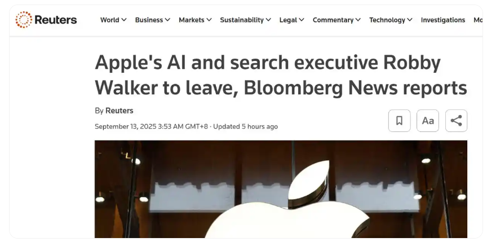Screen dimensions: 487x242
Task: Expand the Business dropdown arrow
Action: (x=167, y=20)
